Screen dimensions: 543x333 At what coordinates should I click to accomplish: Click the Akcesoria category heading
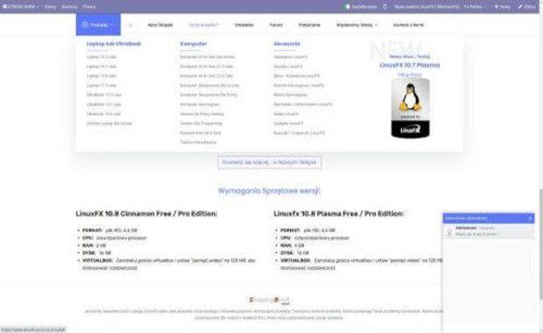286,44
